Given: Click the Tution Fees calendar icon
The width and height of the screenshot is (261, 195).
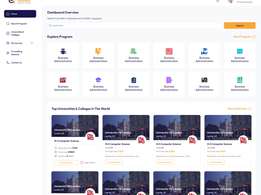Looking at the screenshot, I should 56,152.
